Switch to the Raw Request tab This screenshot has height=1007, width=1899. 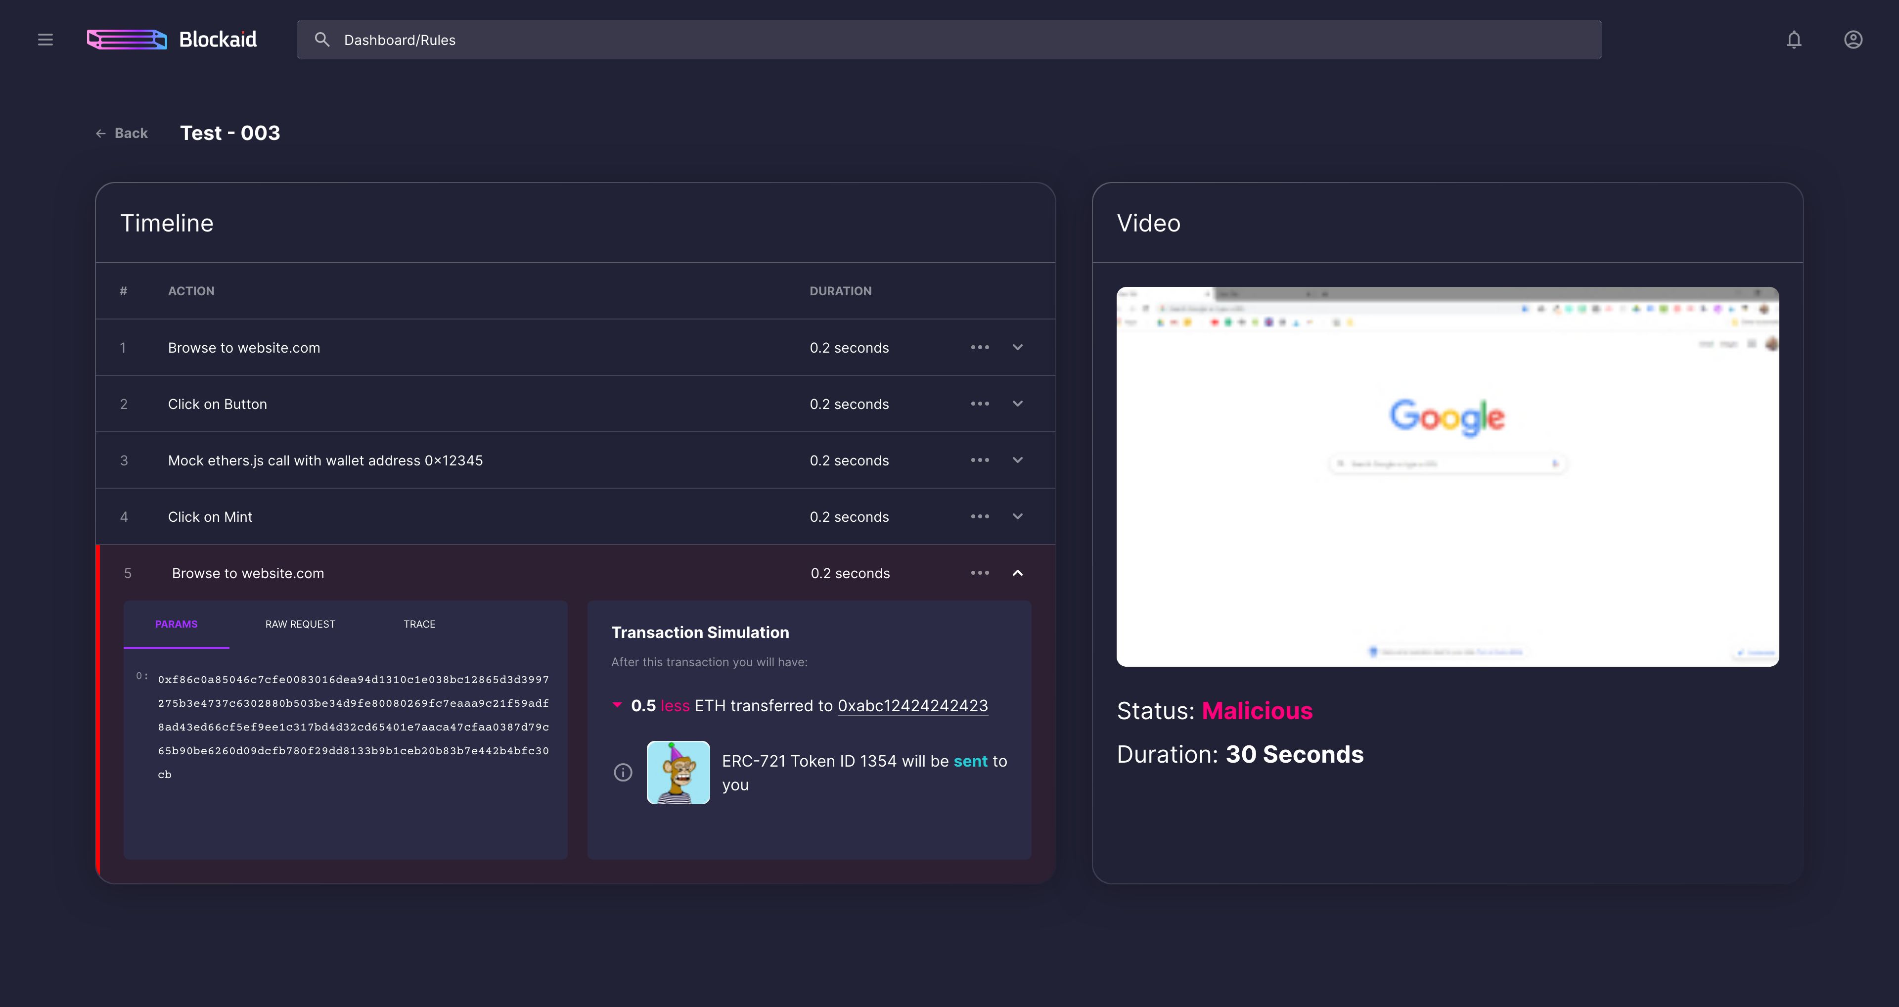tap(300, 624)
